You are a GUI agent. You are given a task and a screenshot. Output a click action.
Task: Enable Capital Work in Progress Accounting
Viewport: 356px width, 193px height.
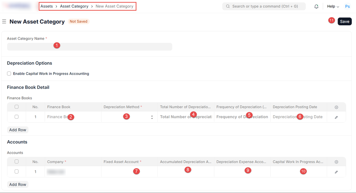point(9,74)
